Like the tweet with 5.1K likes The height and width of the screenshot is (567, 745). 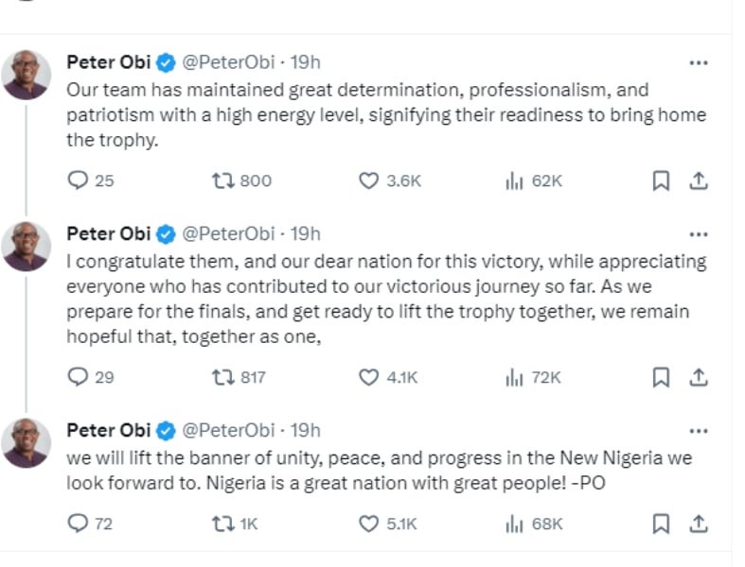pos(368,523)
